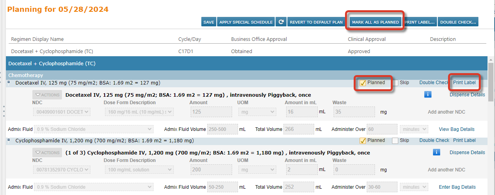Click Mark All As Planned button
Image resolution: width=495 pixels, height=195 pixels.
click(375, 22)
